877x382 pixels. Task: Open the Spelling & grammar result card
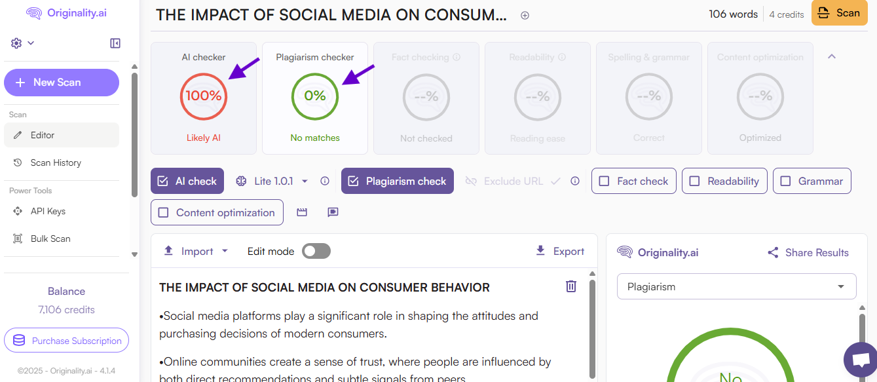pyautogui.click(x=649, y=98)
